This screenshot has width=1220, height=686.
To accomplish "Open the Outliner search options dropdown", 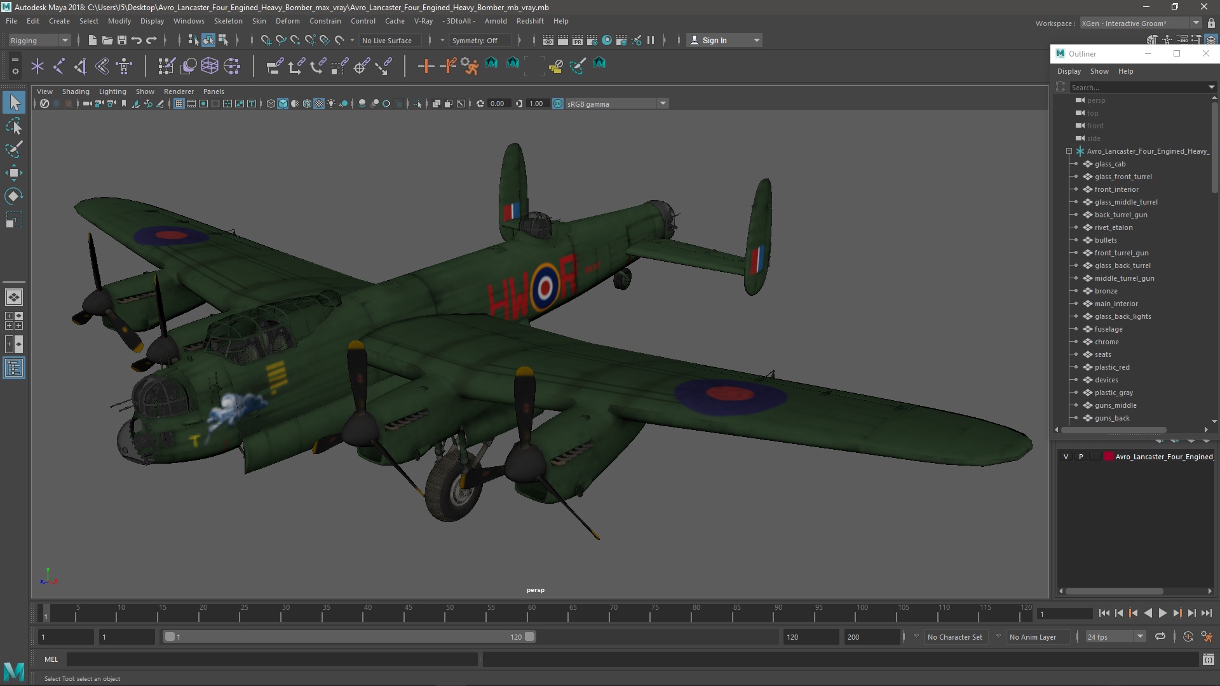I will (1211, 87).
